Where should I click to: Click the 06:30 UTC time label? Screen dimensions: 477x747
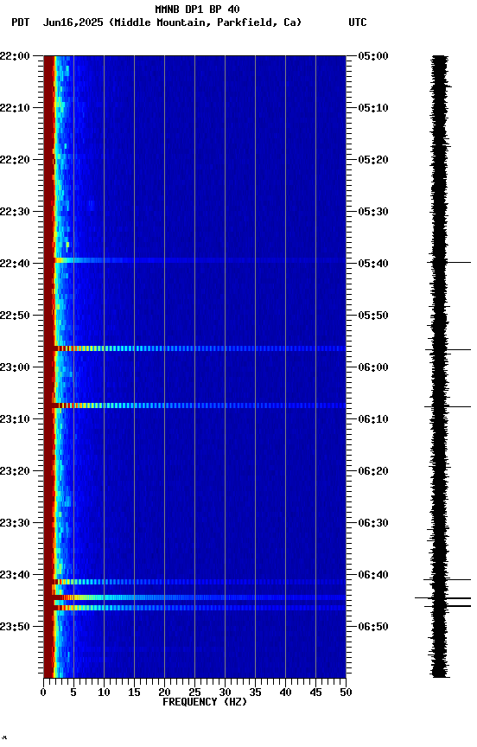373,523
